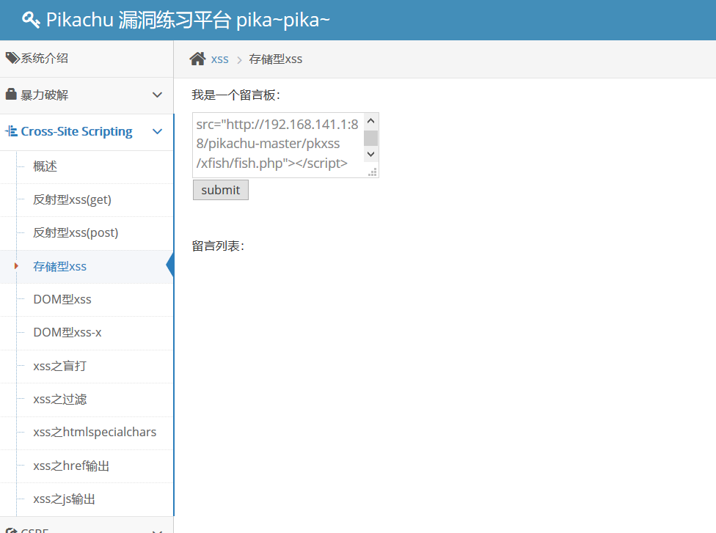Click the Pikachu 漏洞练习平台 title

pos(188,20)
